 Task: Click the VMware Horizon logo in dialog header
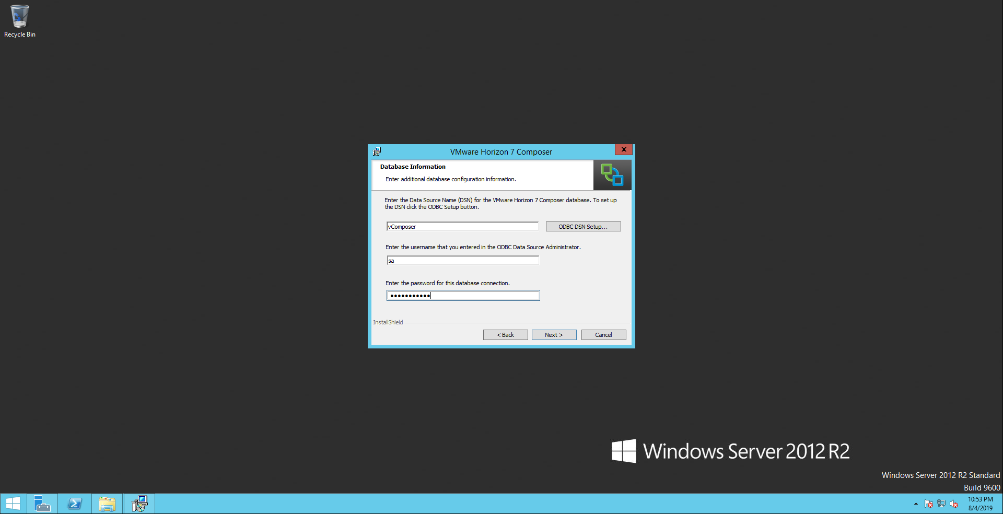point(612,174)
